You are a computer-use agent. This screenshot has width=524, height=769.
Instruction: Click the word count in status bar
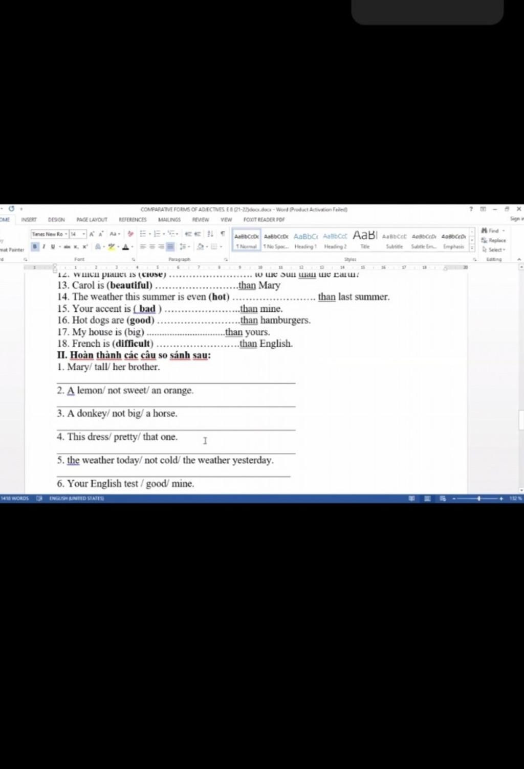pos(15,498)
